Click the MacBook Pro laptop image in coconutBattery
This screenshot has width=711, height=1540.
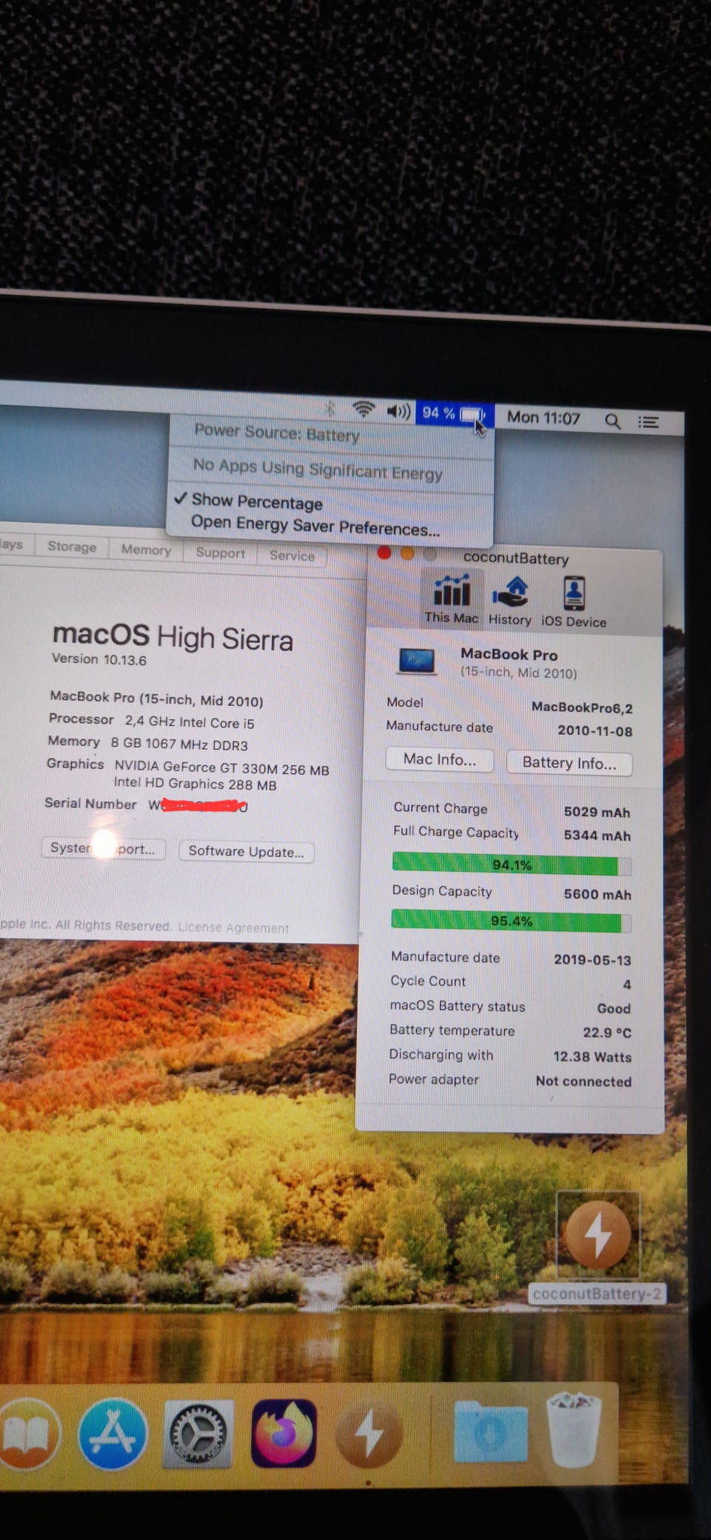click(416, 661)
